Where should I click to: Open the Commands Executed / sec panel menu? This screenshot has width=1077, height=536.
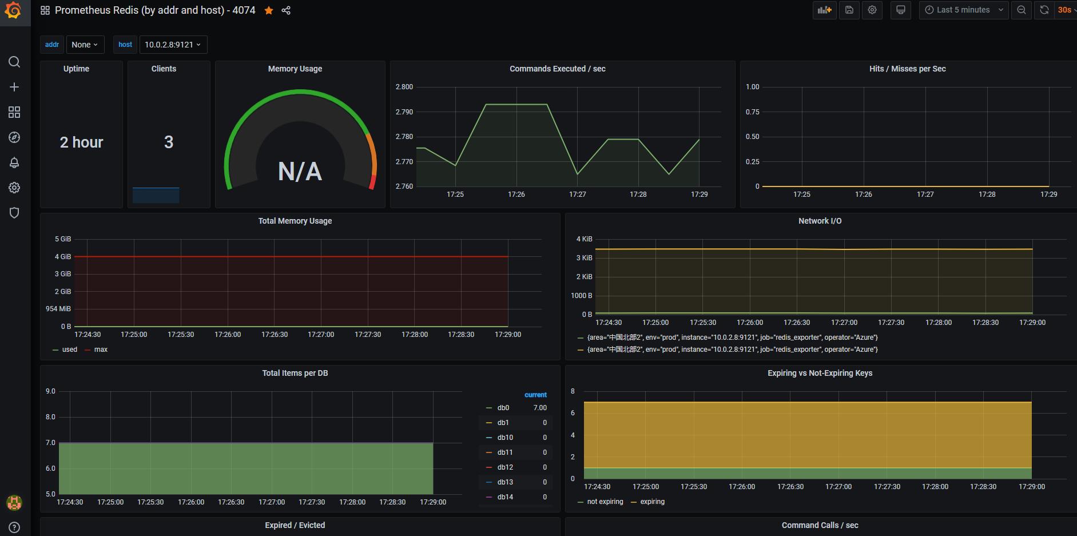pos(558,69)
